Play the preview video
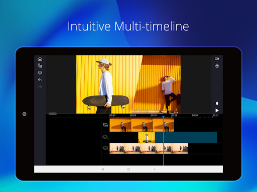The image size is (257, 192). [x=217, y=110]
